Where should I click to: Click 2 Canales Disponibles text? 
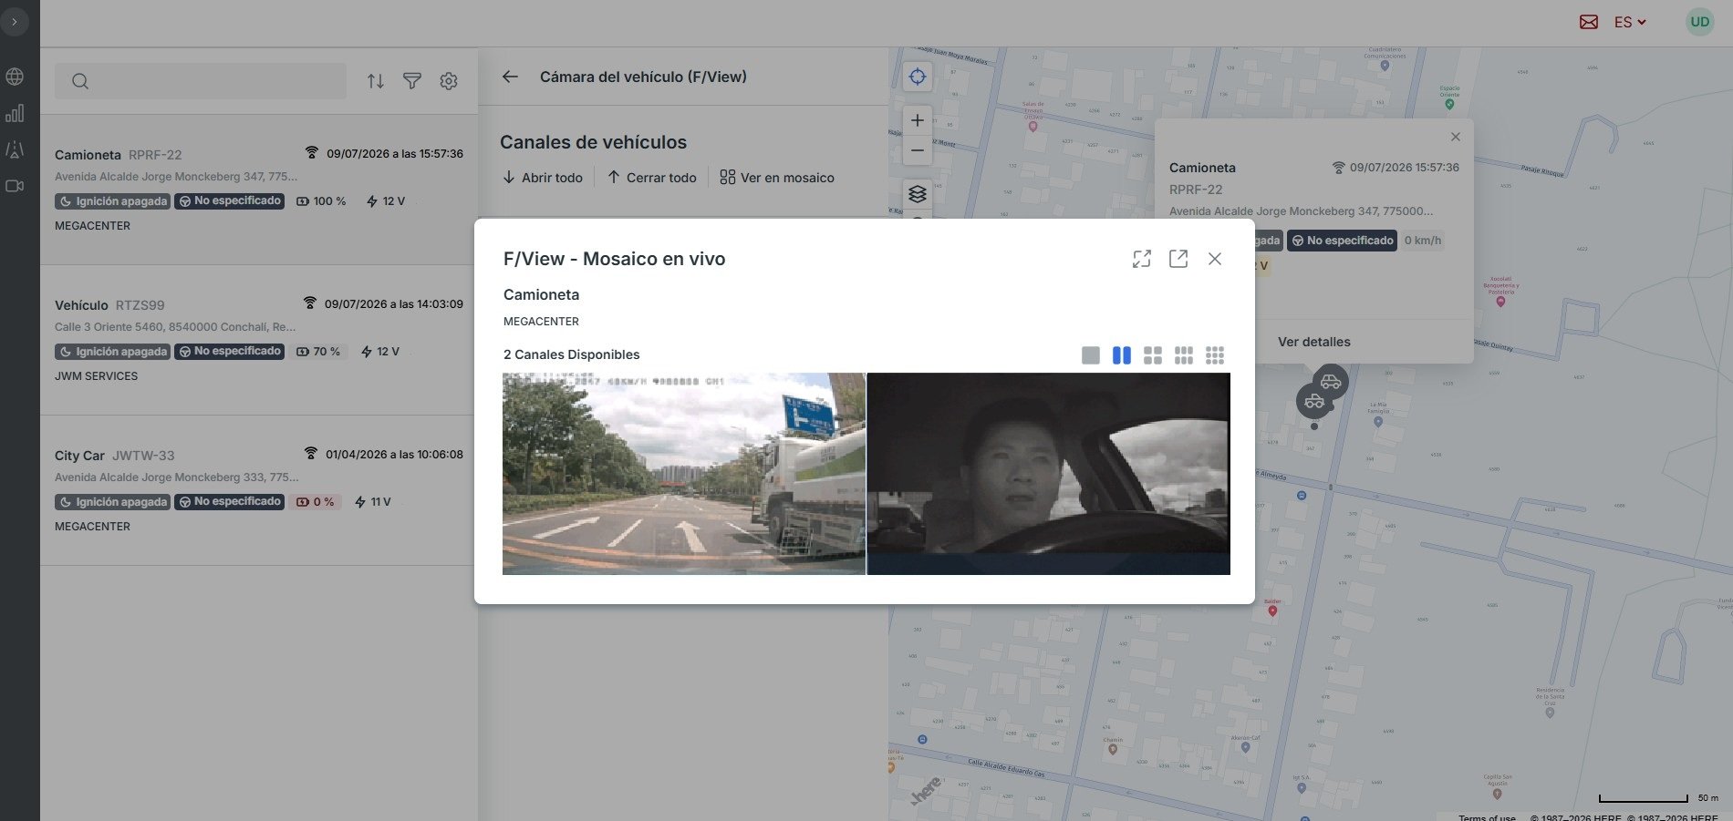coord(572,354)
